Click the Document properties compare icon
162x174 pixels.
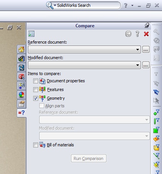click(x=42, y=81)
